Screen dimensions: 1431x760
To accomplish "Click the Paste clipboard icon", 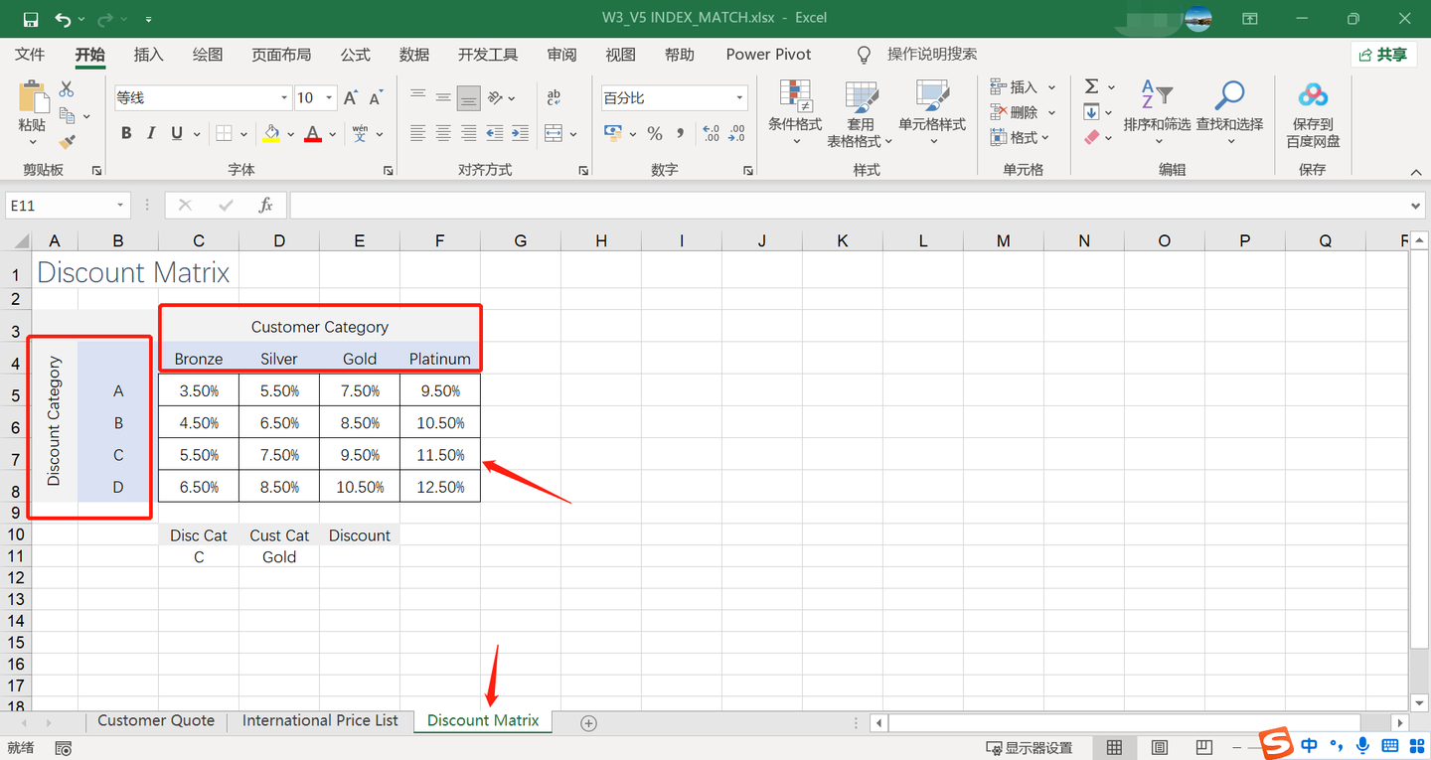I will click(33, 97).
